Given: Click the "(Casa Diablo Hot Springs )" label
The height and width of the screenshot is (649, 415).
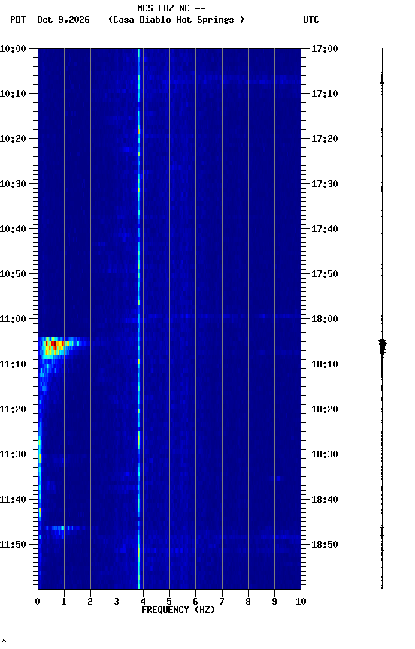Looking at the screenshot, I should pyautogui.click(x=177, y=20).
